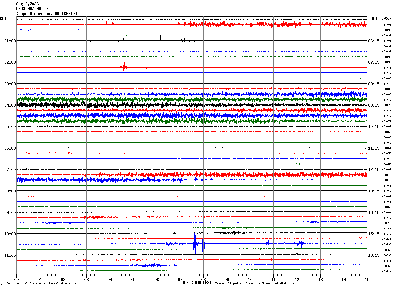Click the 16:15 UTC time label
The image size is (393, 288).
pyautogui.click(x=374, y=255)
